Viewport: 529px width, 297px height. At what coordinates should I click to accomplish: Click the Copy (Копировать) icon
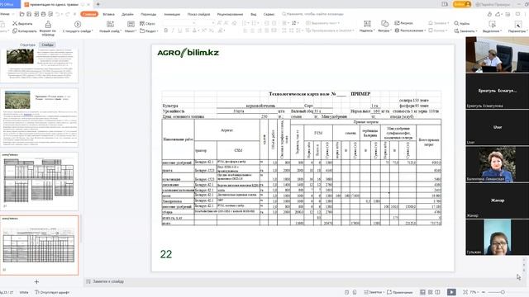15,31
